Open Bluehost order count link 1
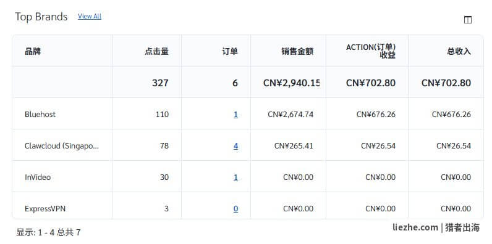Screen dimensions: 492x244 (235, 115)
